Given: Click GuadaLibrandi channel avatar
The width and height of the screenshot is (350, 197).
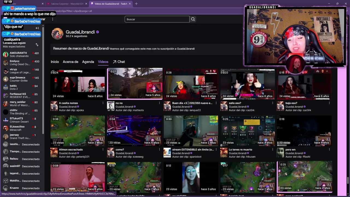Looking at the screenshot, I should pos(57,34).
